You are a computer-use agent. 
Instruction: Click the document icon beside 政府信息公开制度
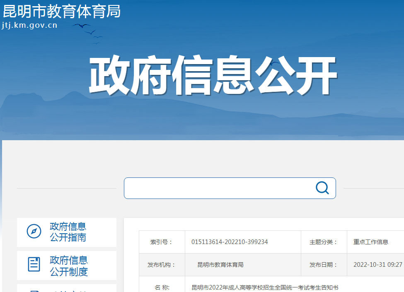pyautogui.click(x=34, y=264)
